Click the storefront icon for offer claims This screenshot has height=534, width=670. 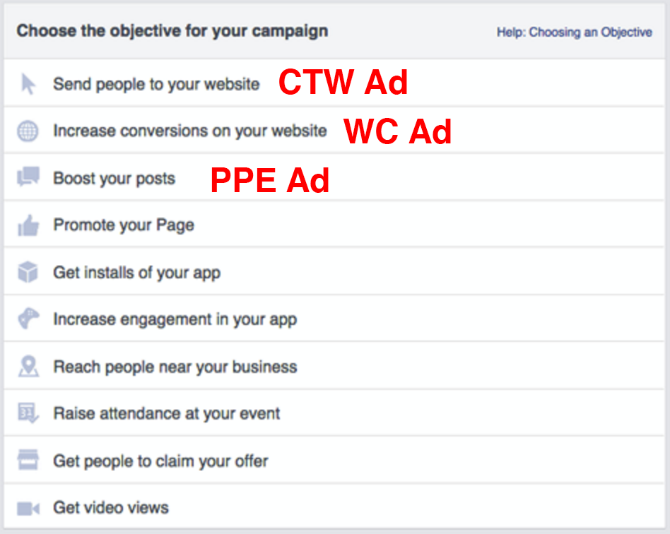click(x=28, y=460)
